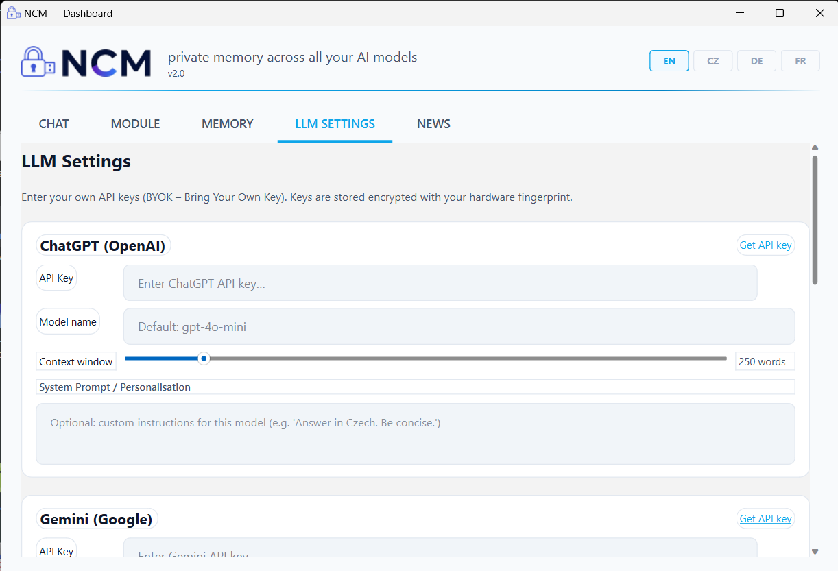
Task: Open the MEMORY tab
Action: (227, 124)
